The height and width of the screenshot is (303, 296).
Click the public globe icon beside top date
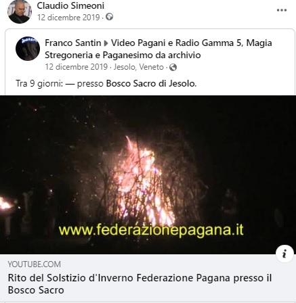[x=110, y=17]
